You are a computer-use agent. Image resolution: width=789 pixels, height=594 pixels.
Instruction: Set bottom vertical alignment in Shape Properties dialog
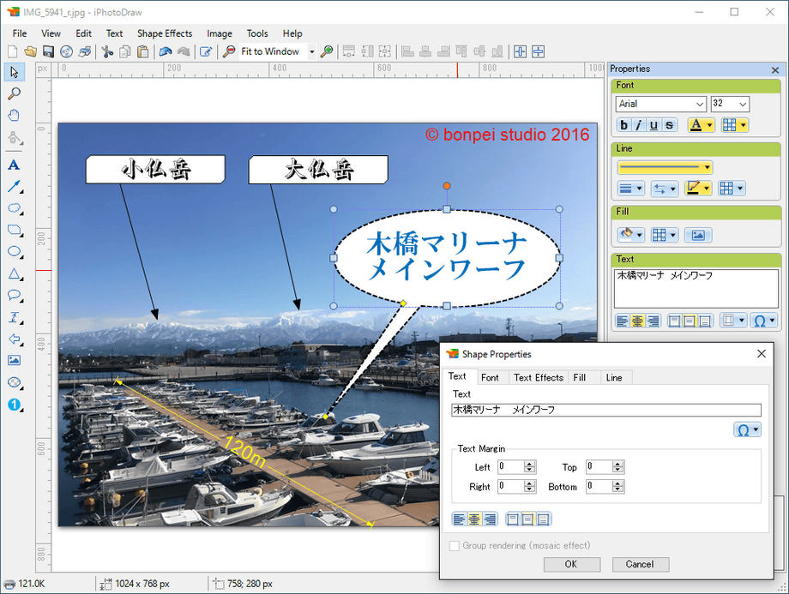544,519
